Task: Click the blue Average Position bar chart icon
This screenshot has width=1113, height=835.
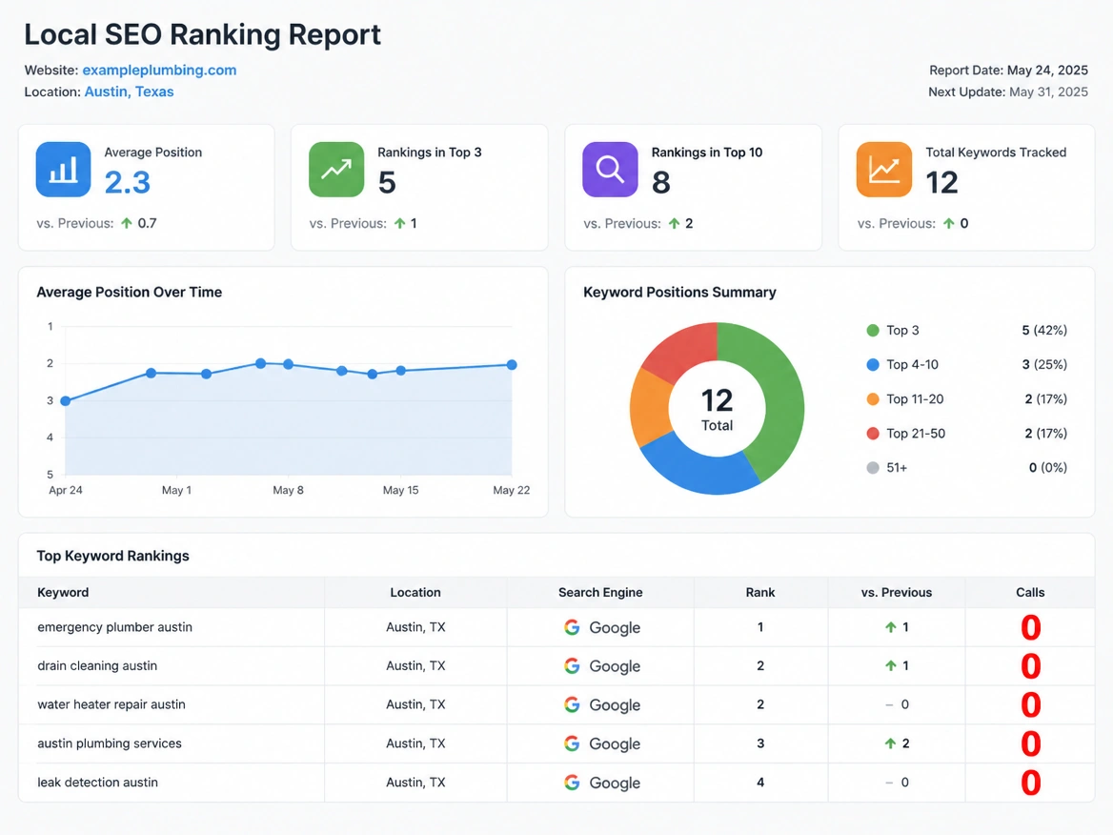Action: [63, 170]
